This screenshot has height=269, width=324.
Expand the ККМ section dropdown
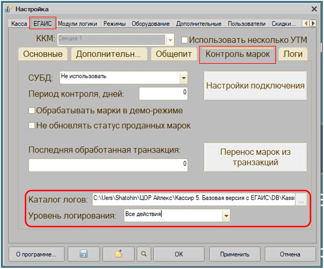pos(170,40)
